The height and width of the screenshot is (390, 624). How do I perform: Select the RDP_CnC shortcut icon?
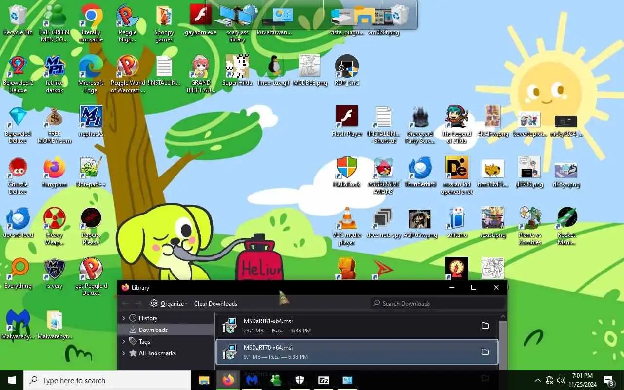pos(347,70)
